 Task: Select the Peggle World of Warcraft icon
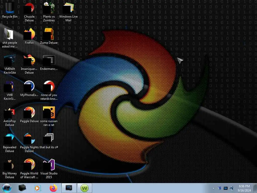(29, 169)
